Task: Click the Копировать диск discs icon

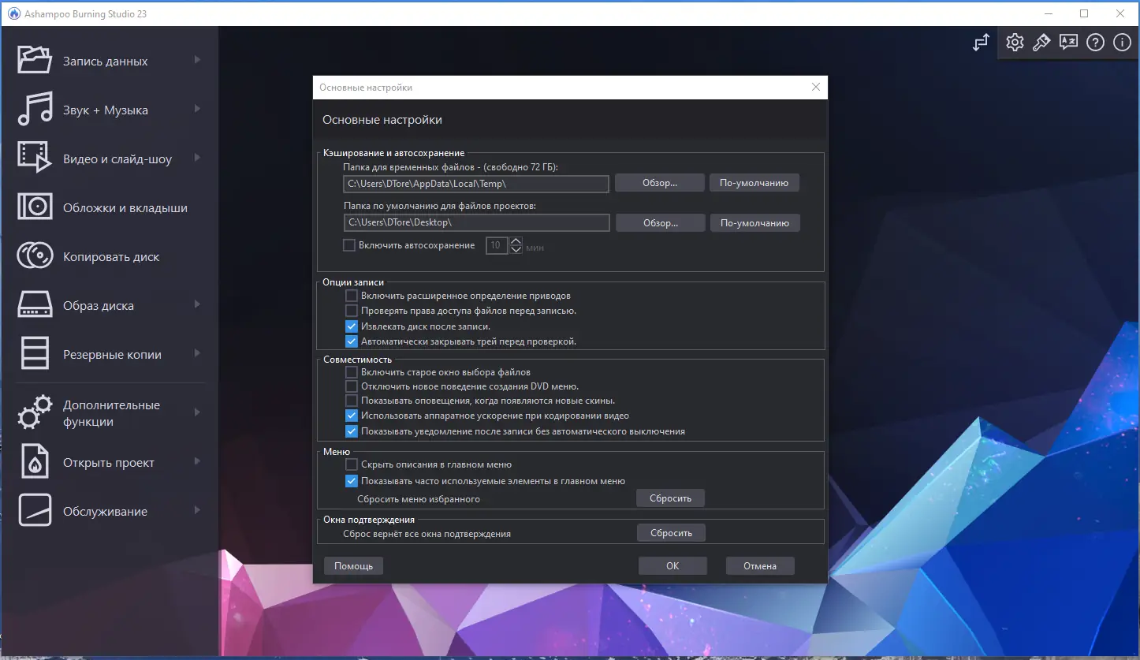Action: click(35, 256)
